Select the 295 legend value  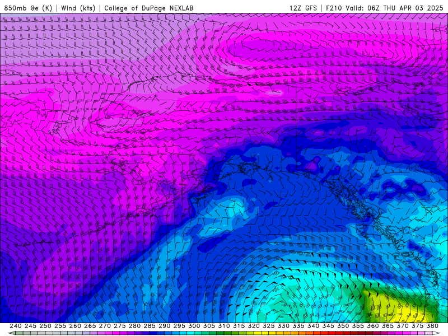[179, 326]
